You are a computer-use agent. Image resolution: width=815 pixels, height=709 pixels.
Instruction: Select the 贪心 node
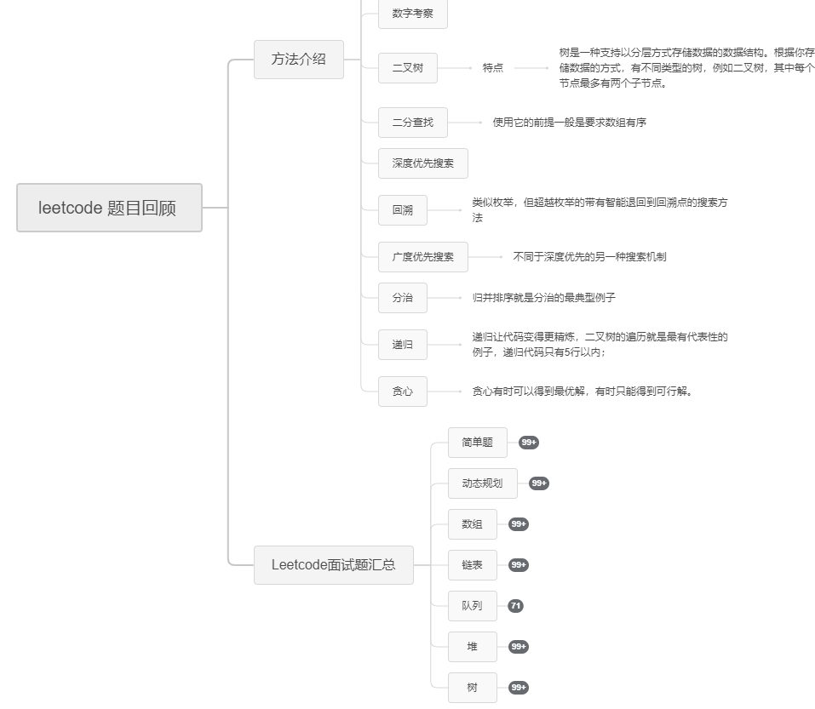click(x=403, y=392)
